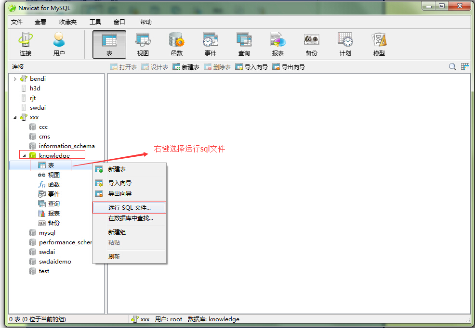Open the 连接 (Connection) toolbar icon
Image resolution: width=475 pixels, height=328 pixels.
(26, 44)
